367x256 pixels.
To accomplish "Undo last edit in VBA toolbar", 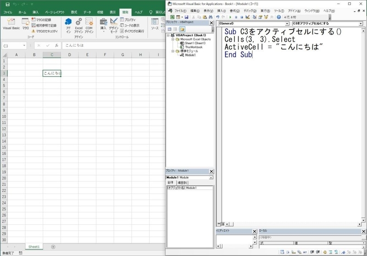I will pyautogui.click(x=217, y=17).
